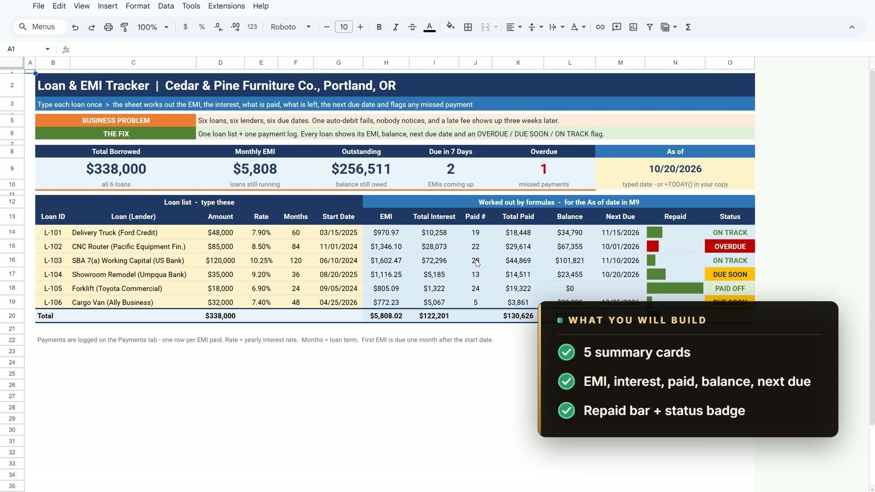The width and height of the screenshot is (875, 492).
Task: Click the Outstanding value $256,511
Action: [361, 169]
